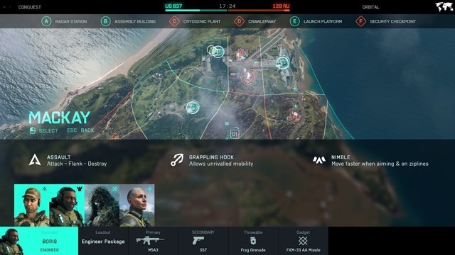455x255 pixels.
Task: Select the grey-haired medic specialist portrait
Action: point(137,205)
